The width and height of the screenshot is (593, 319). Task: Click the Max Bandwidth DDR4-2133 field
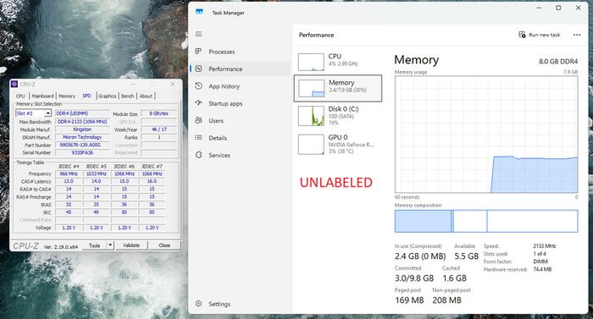tap(82, 122)
